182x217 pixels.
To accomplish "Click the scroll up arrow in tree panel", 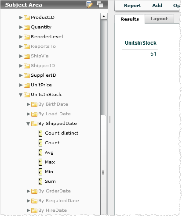I will (104, 16).
